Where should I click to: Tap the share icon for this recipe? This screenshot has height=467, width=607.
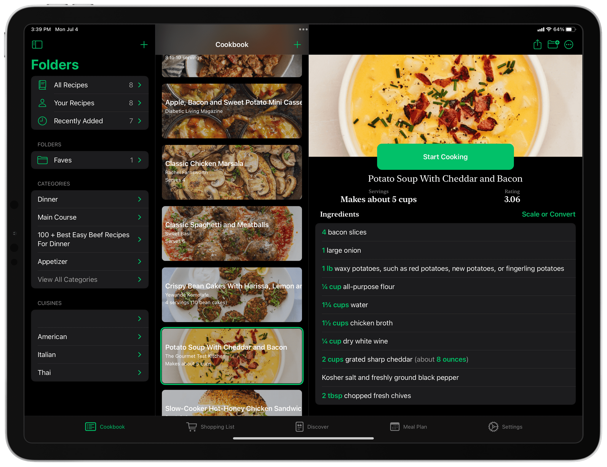click(x=537, y=45)
